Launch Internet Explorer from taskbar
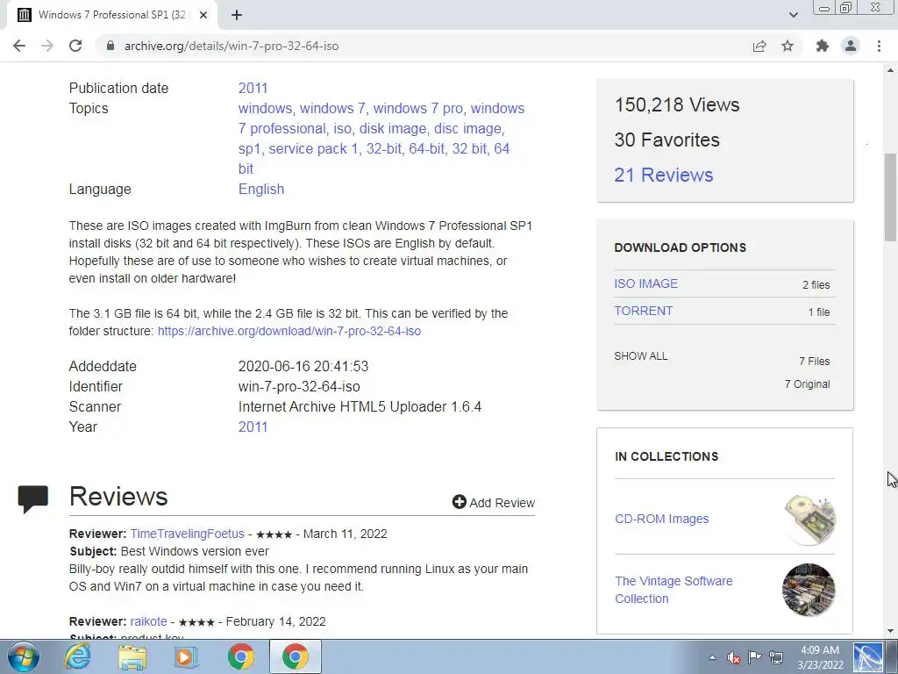This screenshot has width=898, height=674. point(77,656)
